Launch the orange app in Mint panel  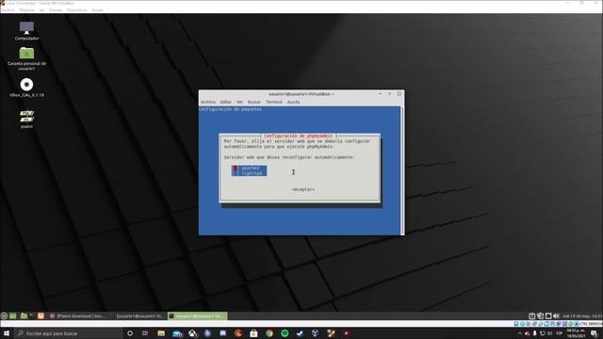pos(41,316)
